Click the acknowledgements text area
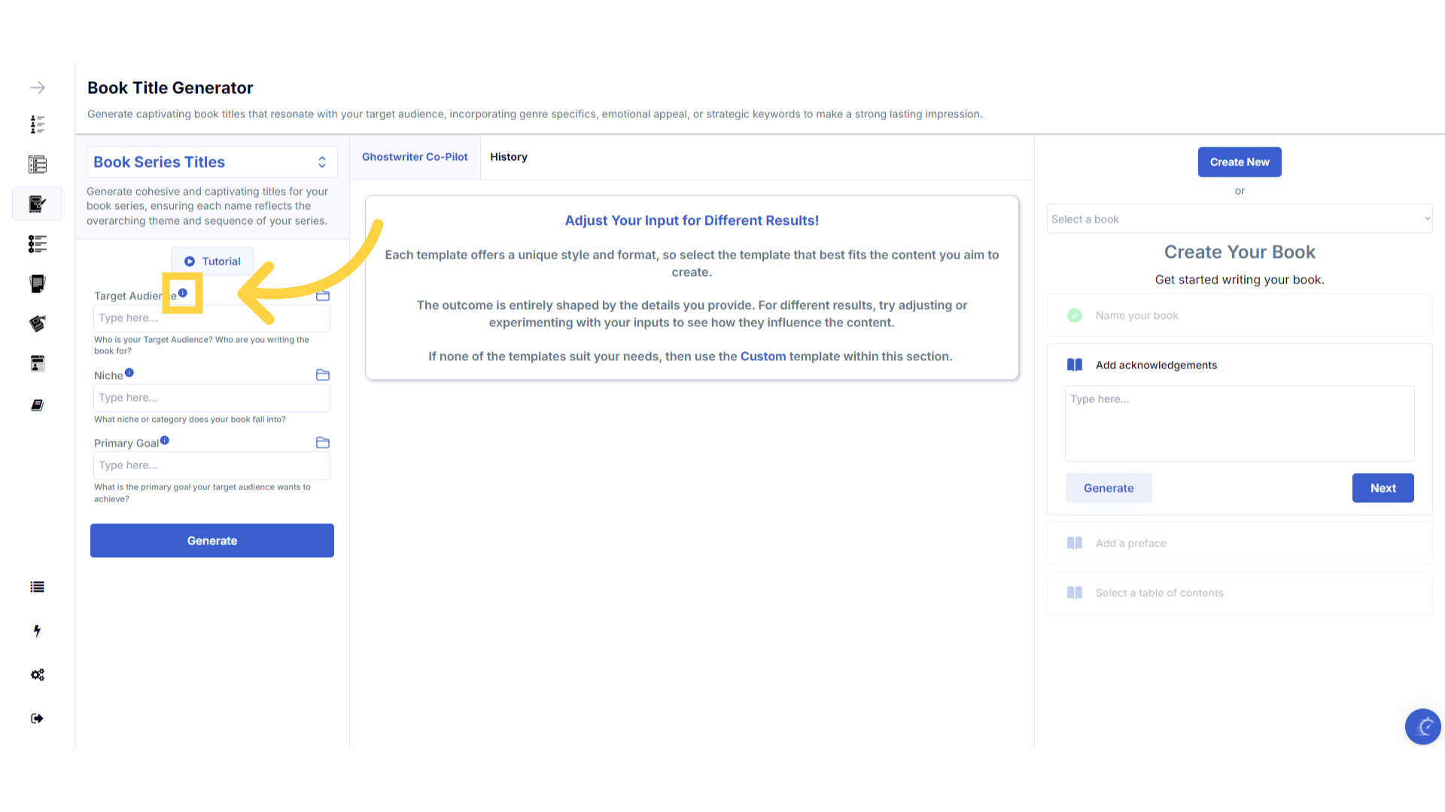This screenshot has width=1445, height=812. [x=1239, y=423]
